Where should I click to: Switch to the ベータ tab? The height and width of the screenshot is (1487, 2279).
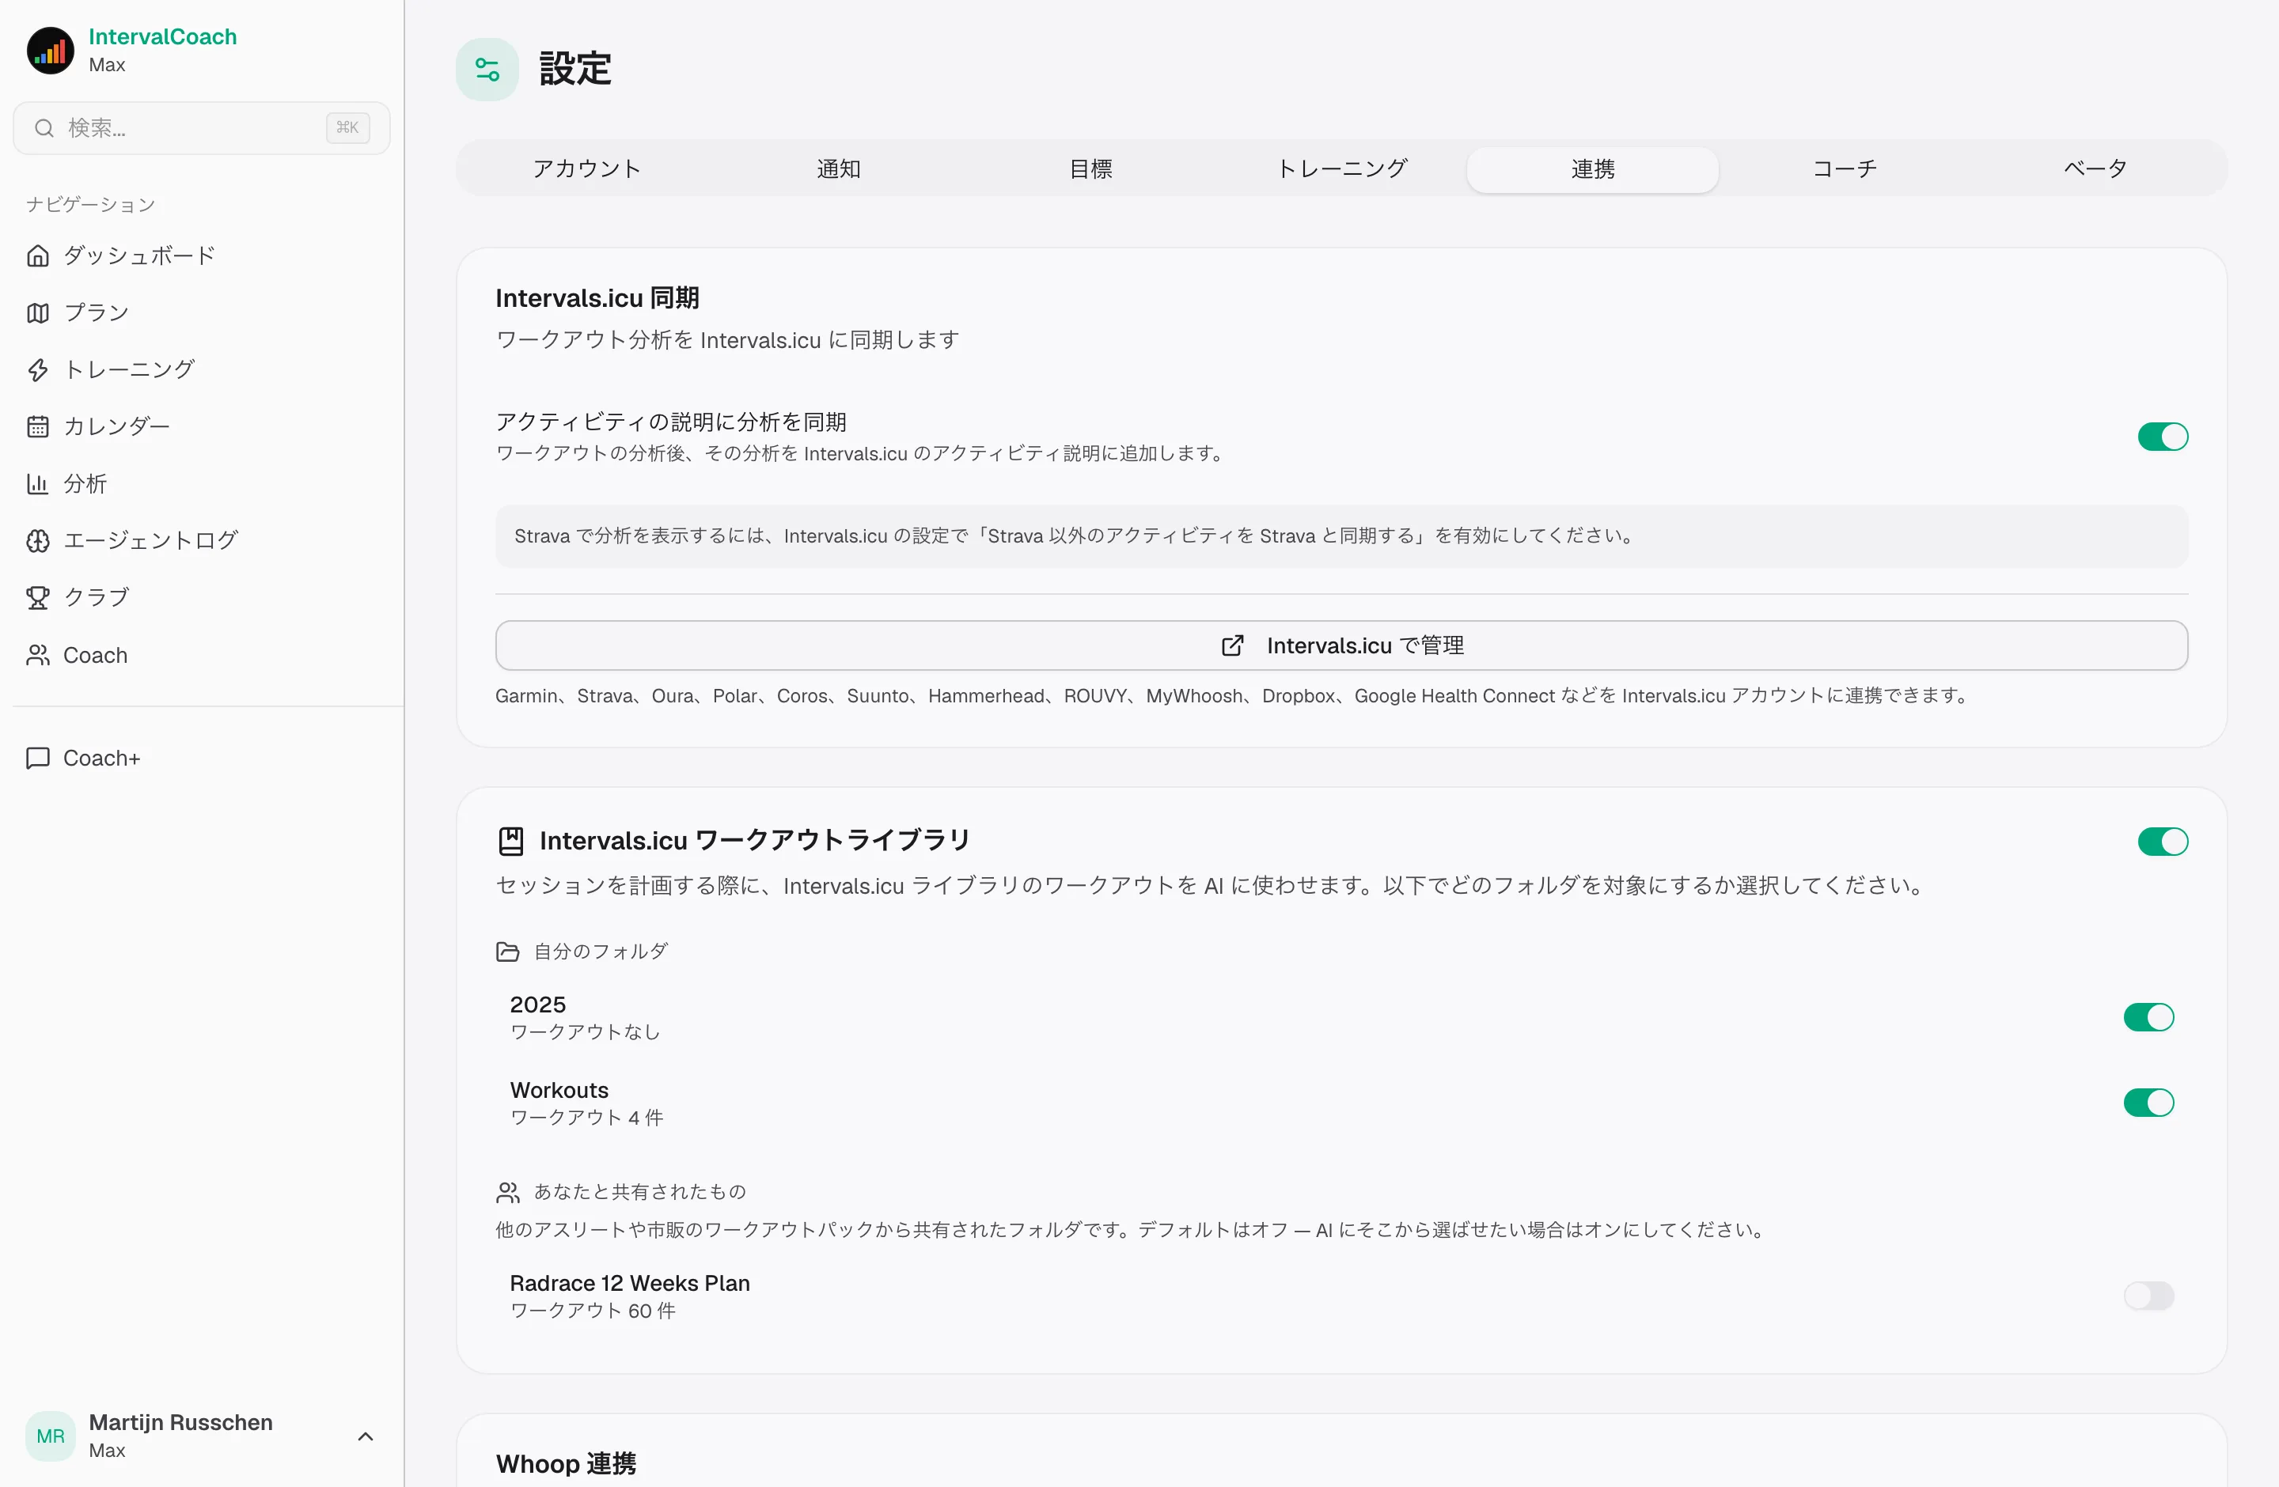pyautogui.click(x=2095, y=169)
